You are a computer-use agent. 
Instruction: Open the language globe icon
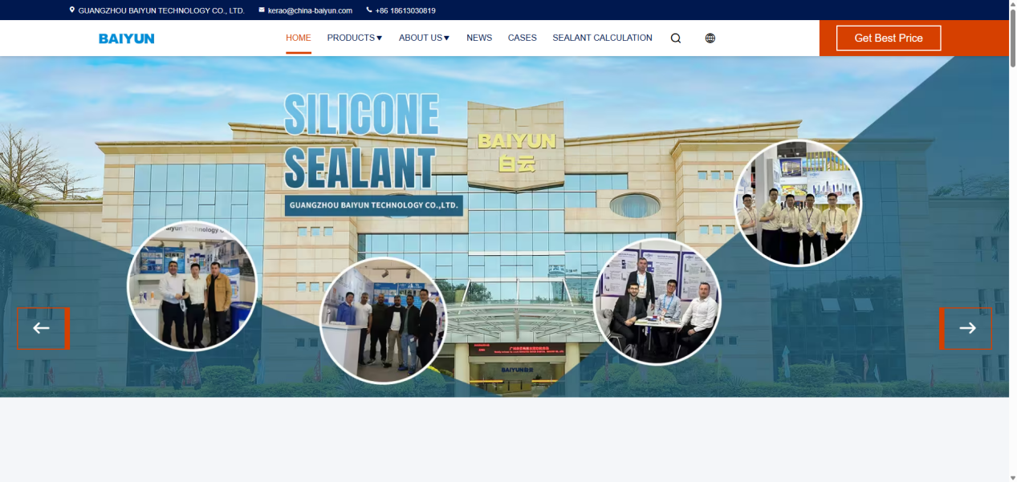click(710, 38)
